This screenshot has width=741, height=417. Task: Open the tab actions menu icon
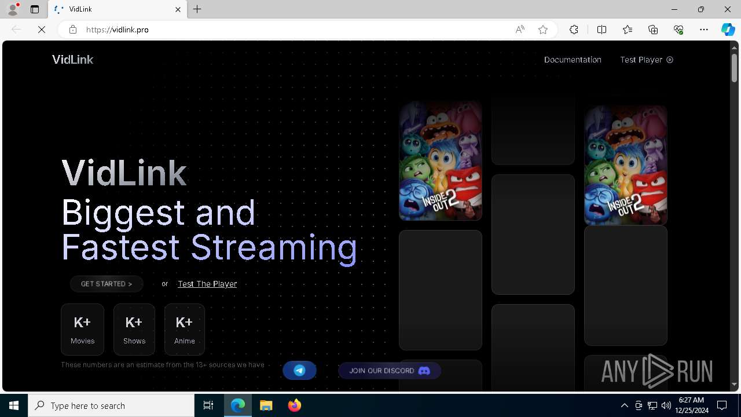pos(35,9)
